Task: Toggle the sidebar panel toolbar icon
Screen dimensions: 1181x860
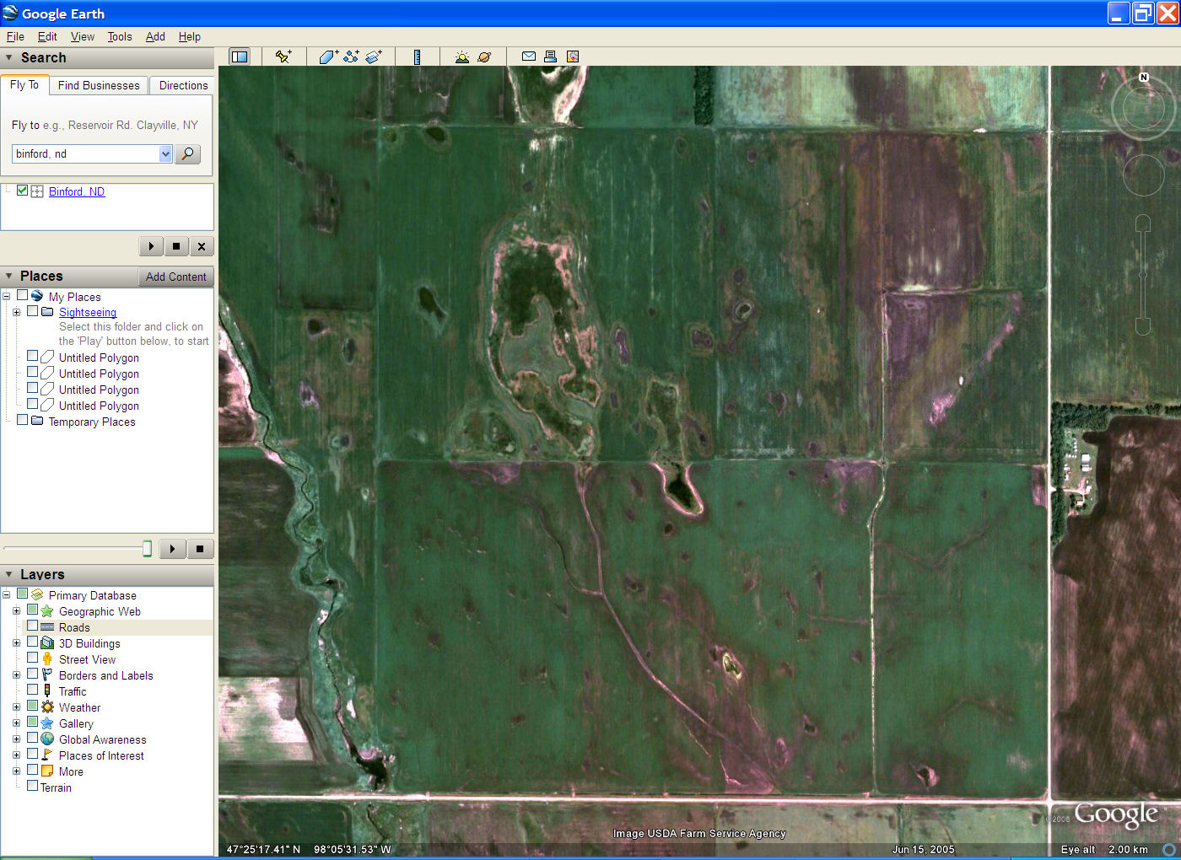Action: click(240, 56)
